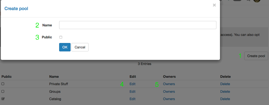
Task: Click the Cancel button
Action: click(80, 47)
